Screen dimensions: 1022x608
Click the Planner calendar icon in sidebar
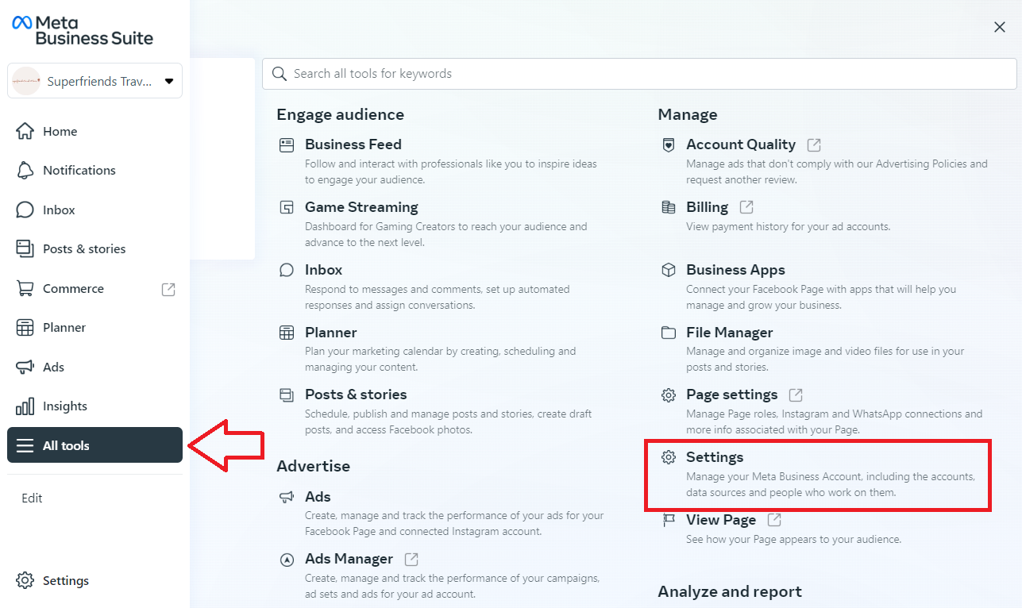(x=25, y=327)
